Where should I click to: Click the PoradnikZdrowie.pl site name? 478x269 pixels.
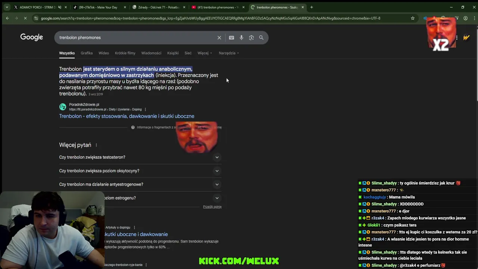tap(84, 105)
